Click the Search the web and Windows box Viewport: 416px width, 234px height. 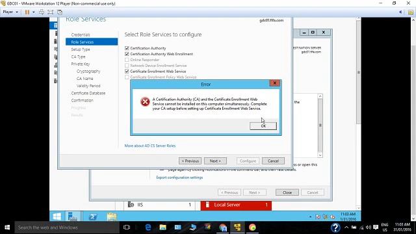pyautogui.click(x=67, y=227)
